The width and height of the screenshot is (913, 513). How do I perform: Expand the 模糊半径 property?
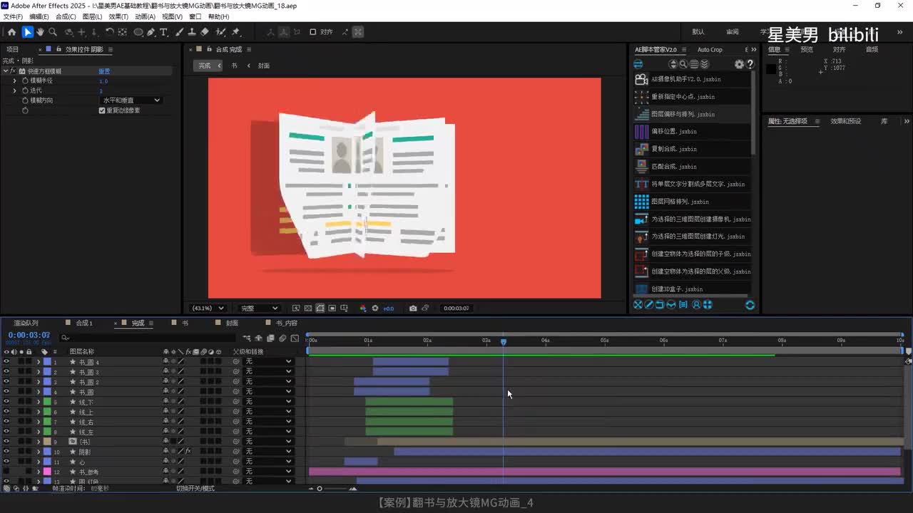tap(14, 81)
